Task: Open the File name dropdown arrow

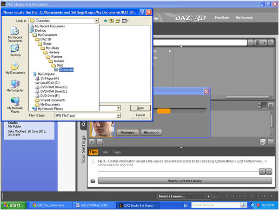Action: [x=119, y=108]
